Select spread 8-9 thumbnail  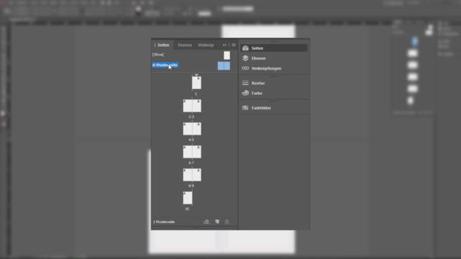(192, 175)
